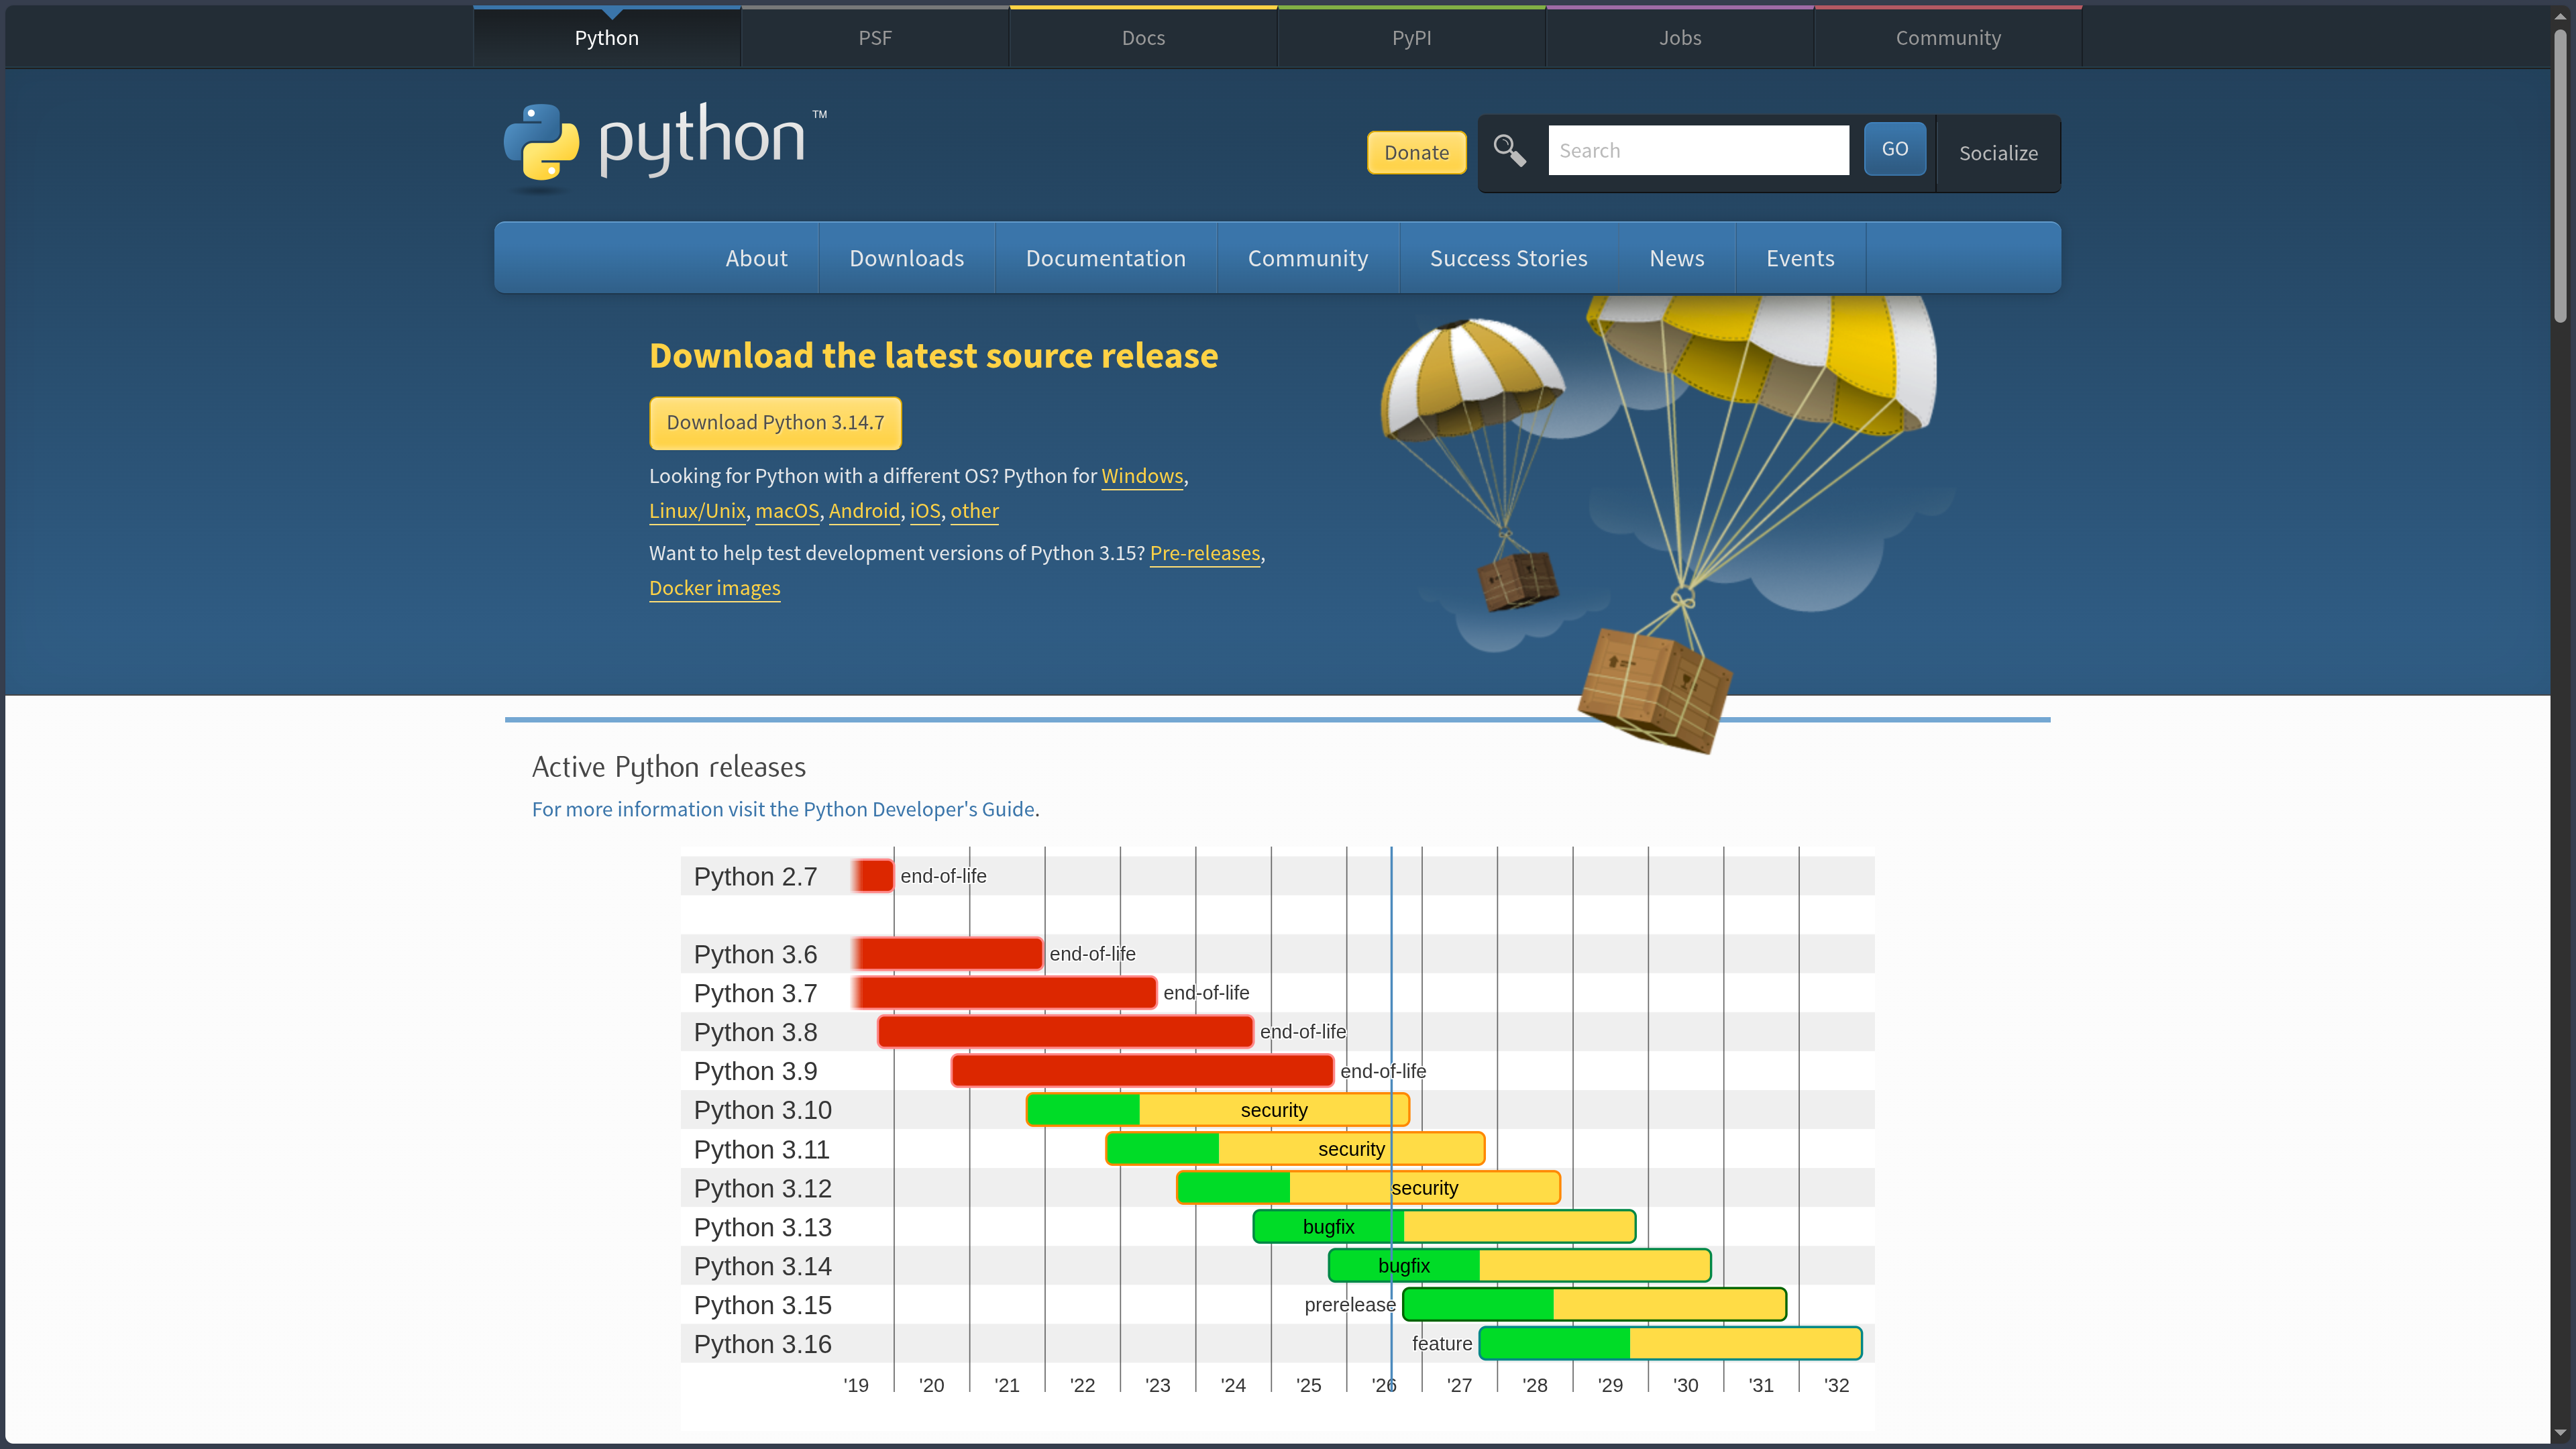
Task: Click the Python 3.7 red release bar
Action: click(1005, 992)
